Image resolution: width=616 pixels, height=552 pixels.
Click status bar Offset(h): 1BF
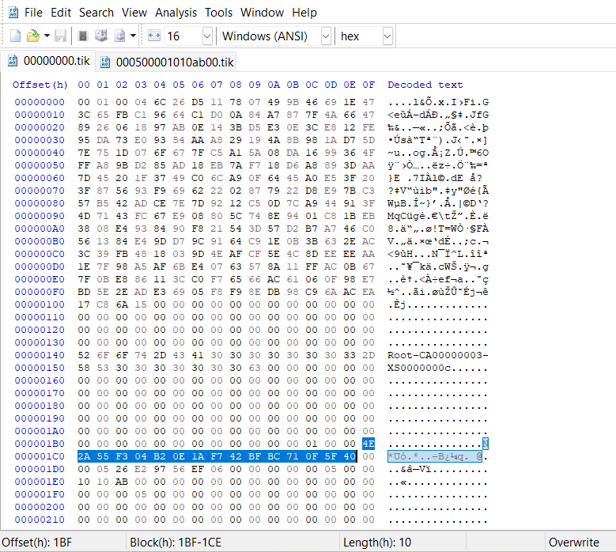click(x=37, y=543)
